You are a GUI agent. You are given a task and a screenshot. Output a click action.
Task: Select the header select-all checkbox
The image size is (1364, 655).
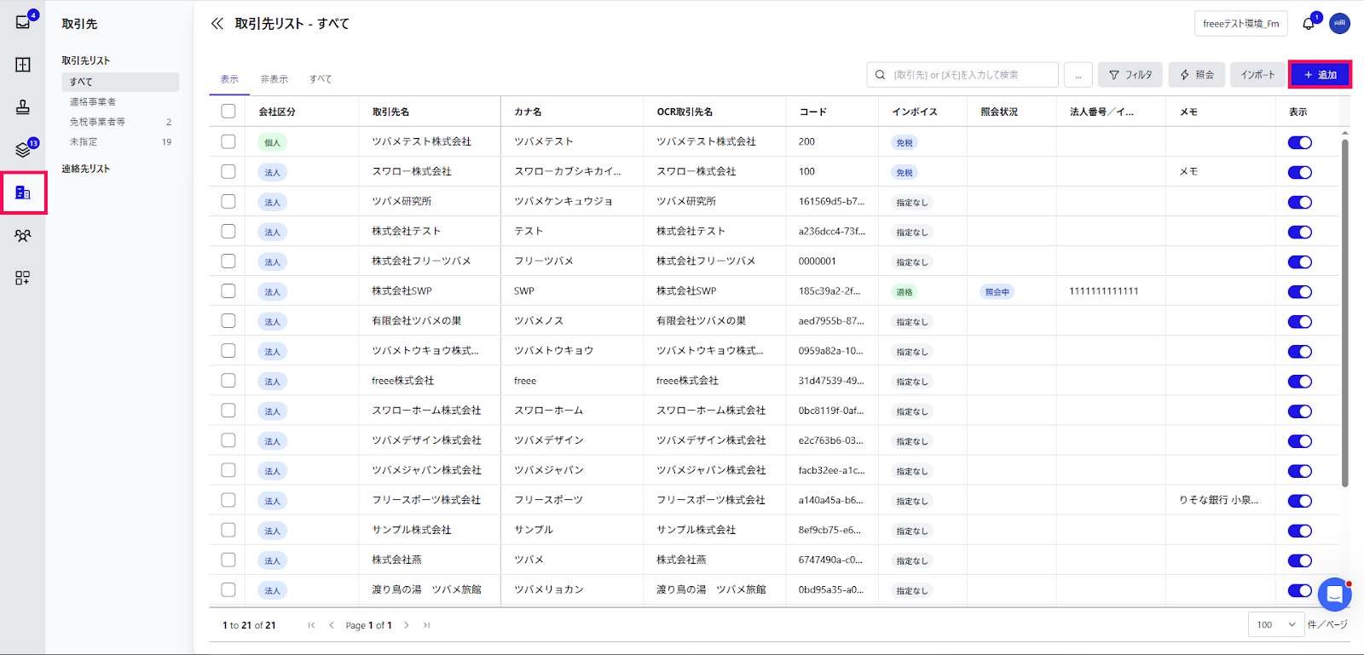pos(228,111)
